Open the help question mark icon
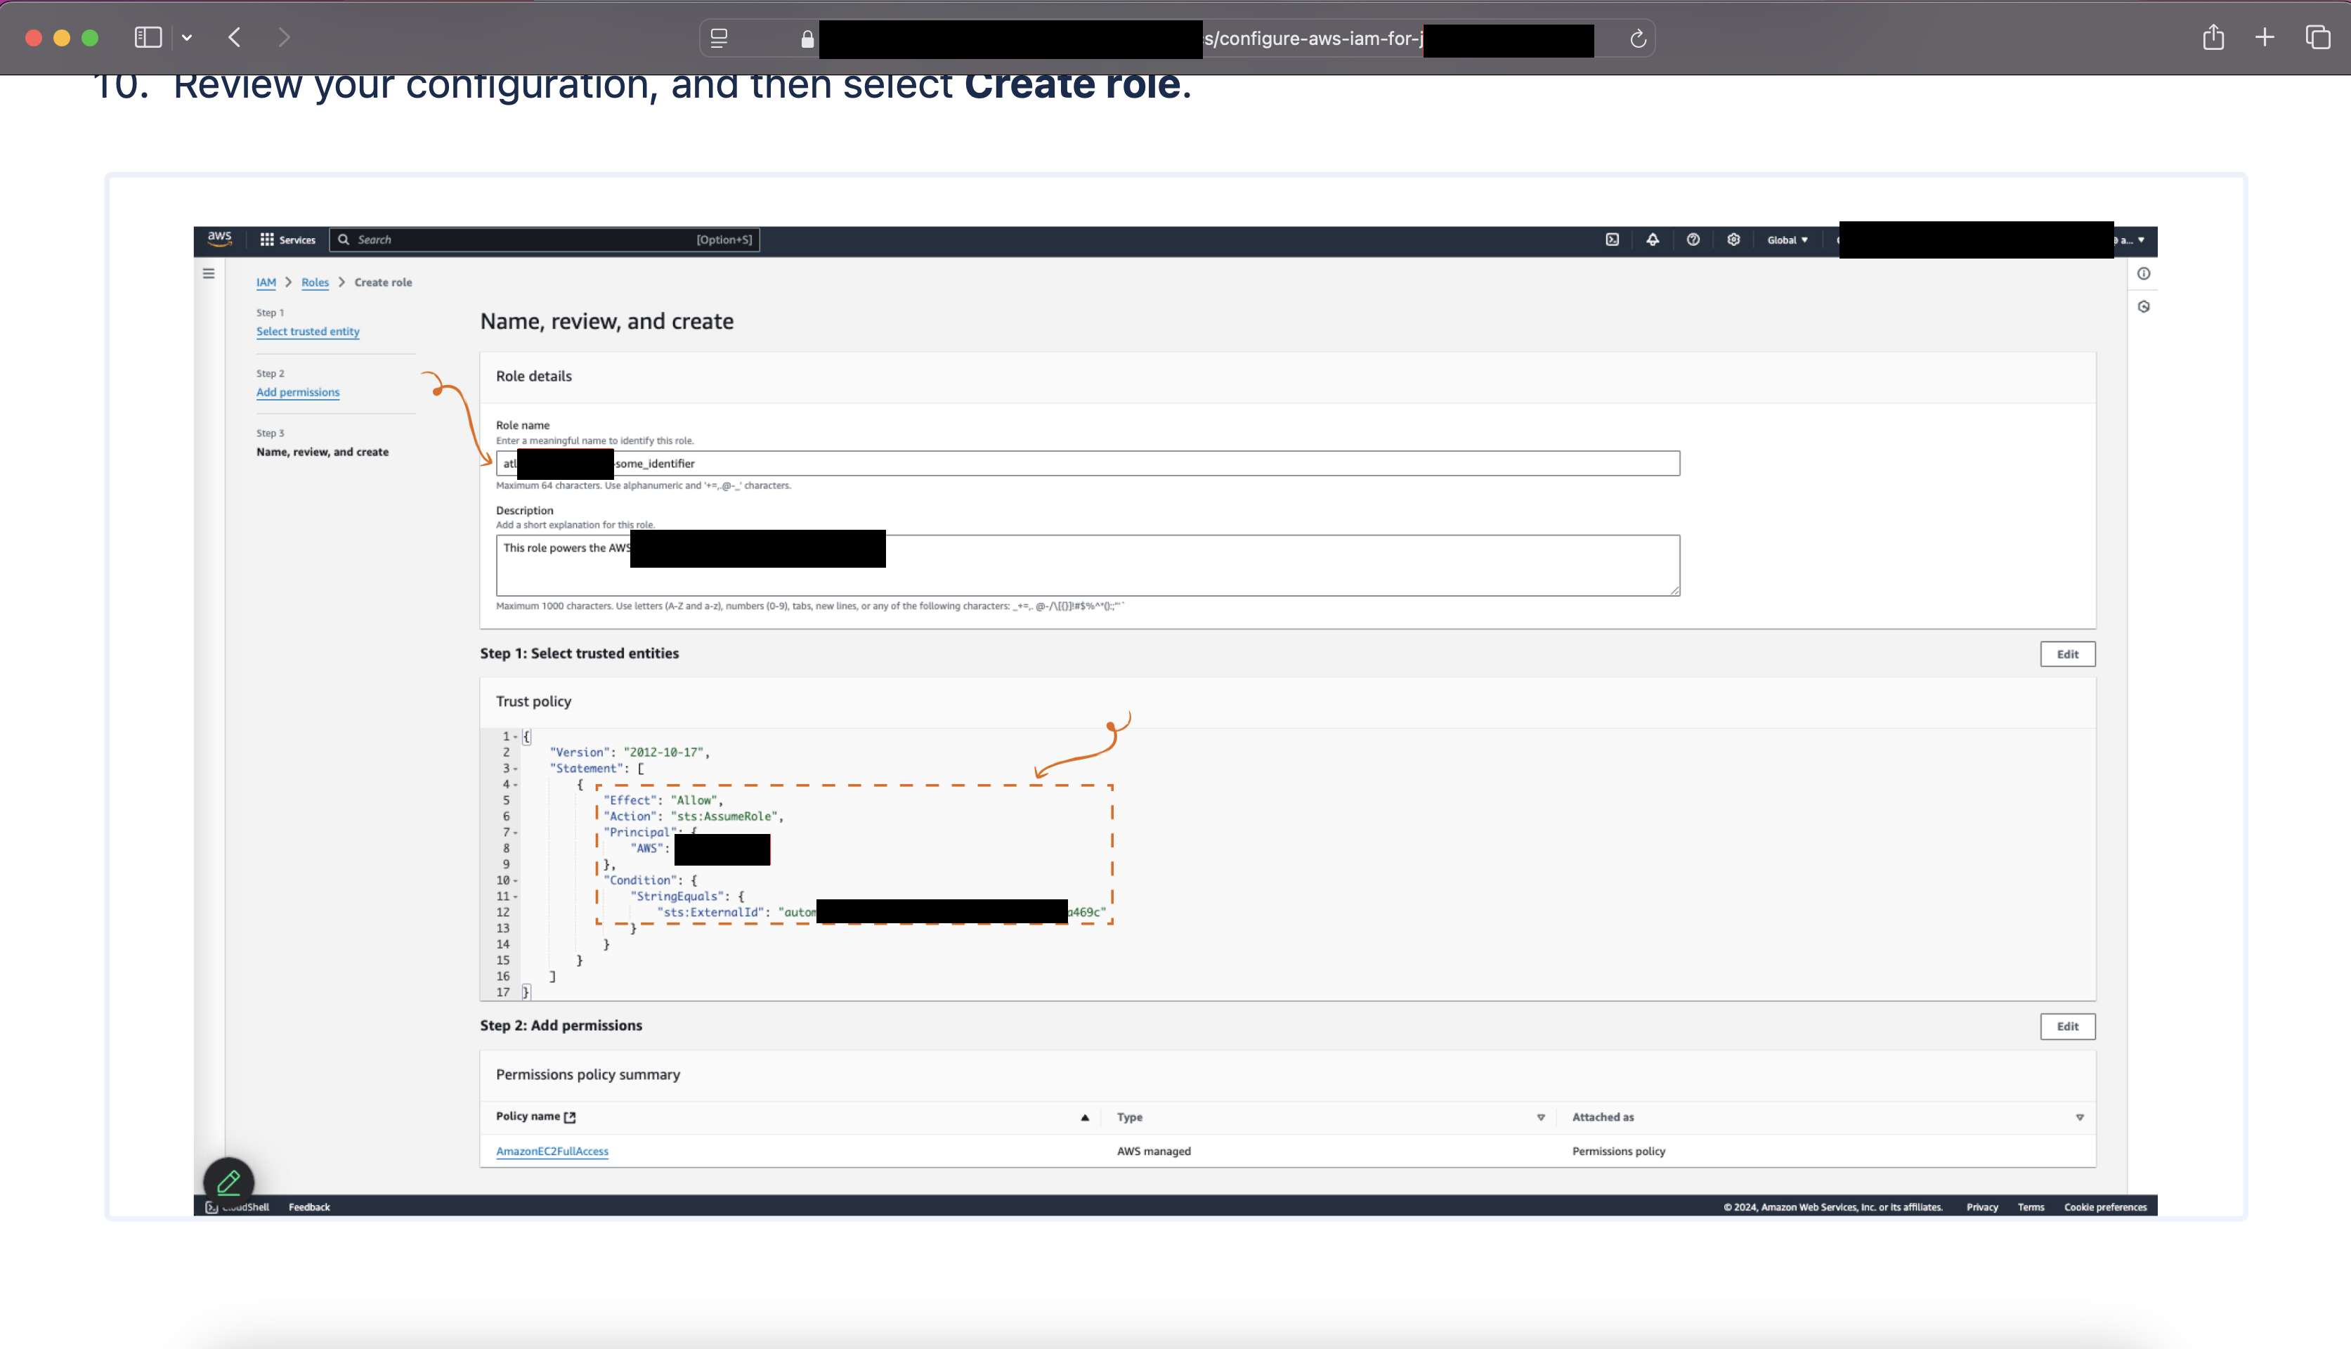 tap(1694, 239)
